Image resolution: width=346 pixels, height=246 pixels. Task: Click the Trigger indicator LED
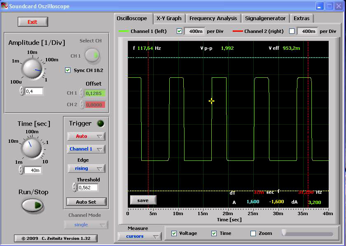[101, 124]
